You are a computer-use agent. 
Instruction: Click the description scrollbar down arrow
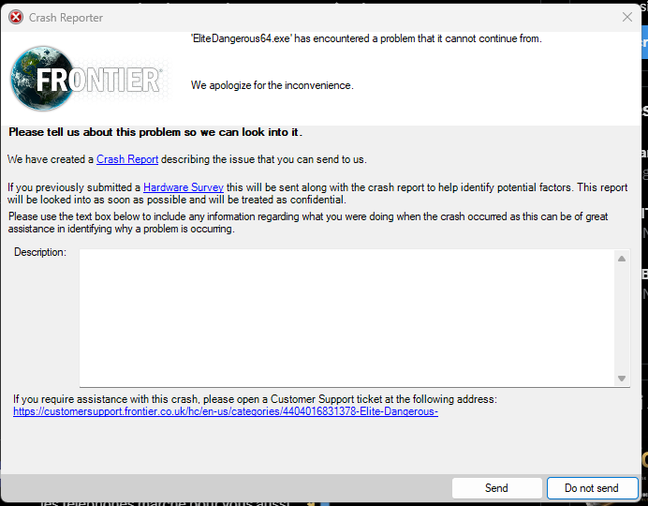(x=622, y=379)
